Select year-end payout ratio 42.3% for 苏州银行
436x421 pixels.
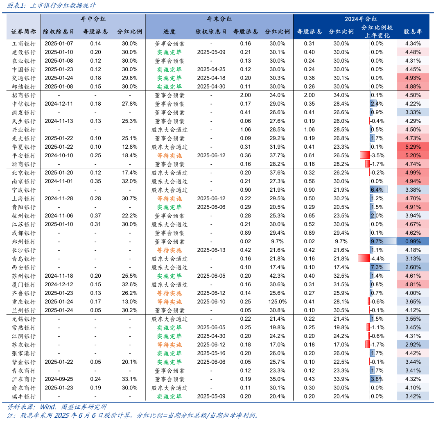coord(277,276)
